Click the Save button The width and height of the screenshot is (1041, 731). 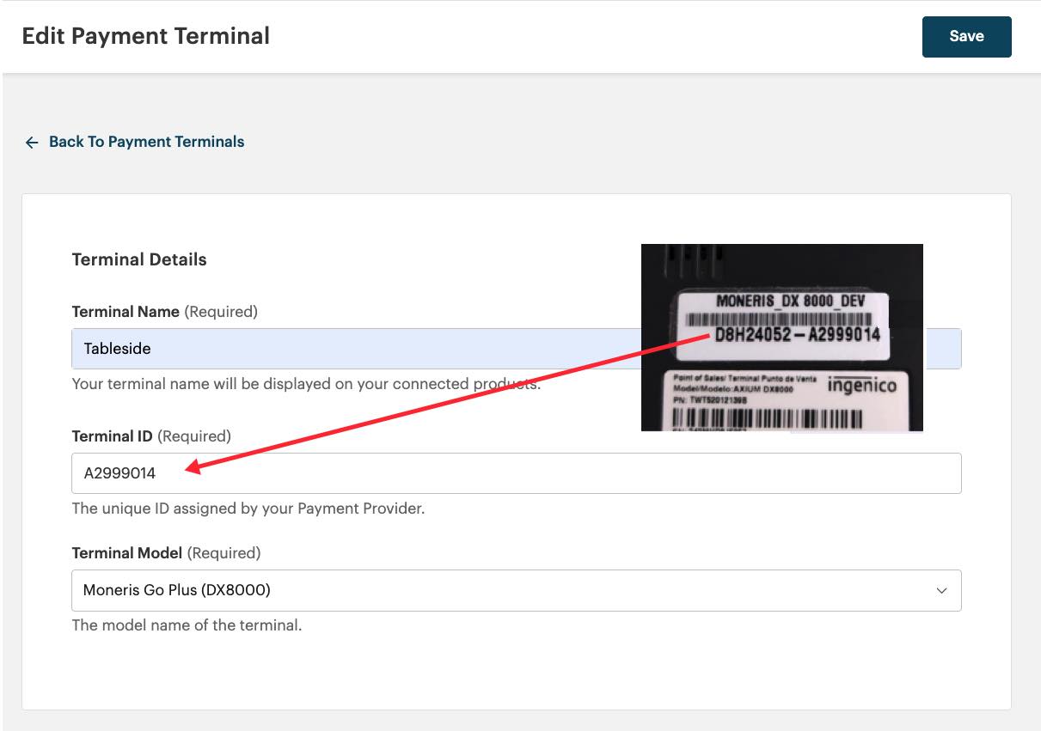click(966, 36)
